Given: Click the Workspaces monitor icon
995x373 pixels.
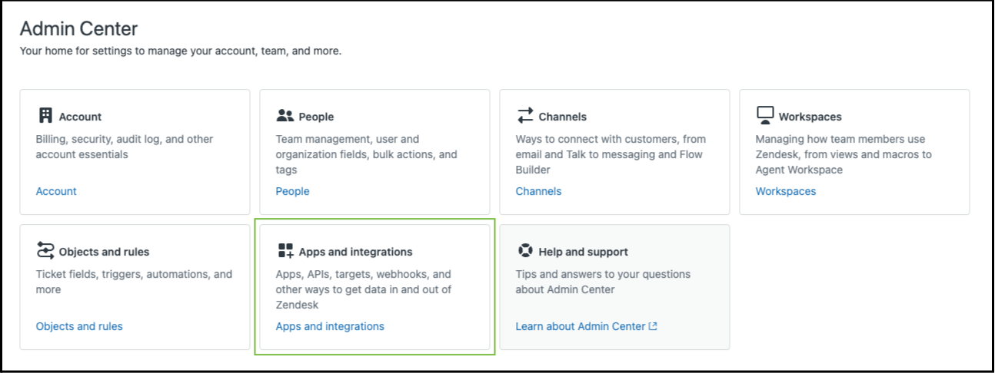Looking at the screenshot, I should [765, 116].
